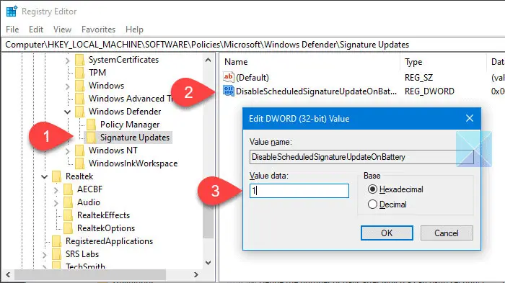This screenshot has height=283, width=505.
Task: Click the Audio folder icon
Action: (68, 202)
